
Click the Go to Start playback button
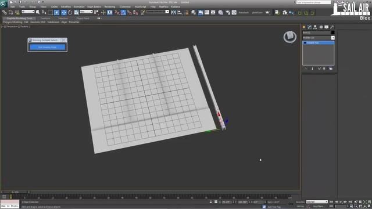tap(331, 202)
